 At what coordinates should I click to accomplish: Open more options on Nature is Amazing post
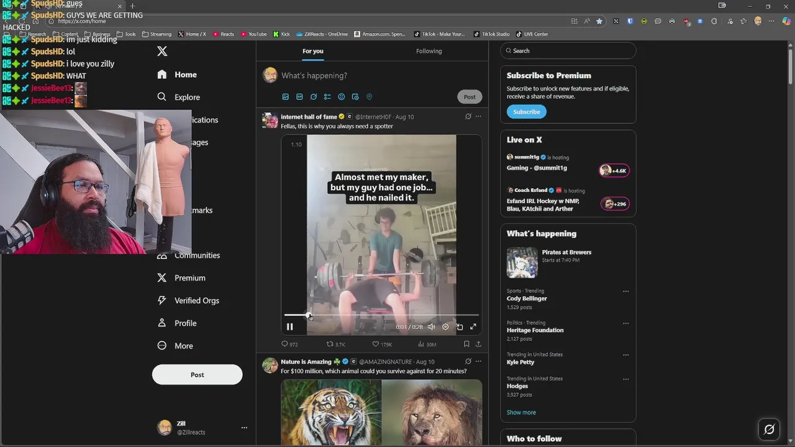tap(478, 361)
